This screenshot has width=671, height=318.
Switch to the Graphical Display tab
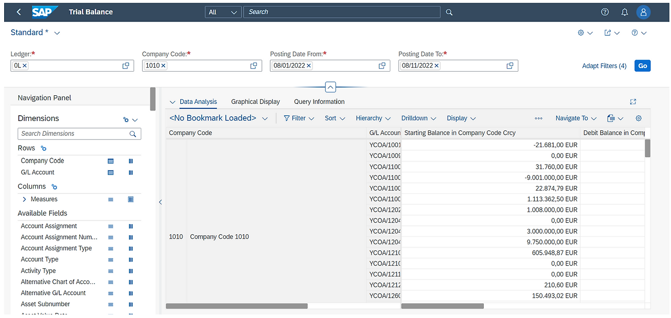(x=255, y=102)
